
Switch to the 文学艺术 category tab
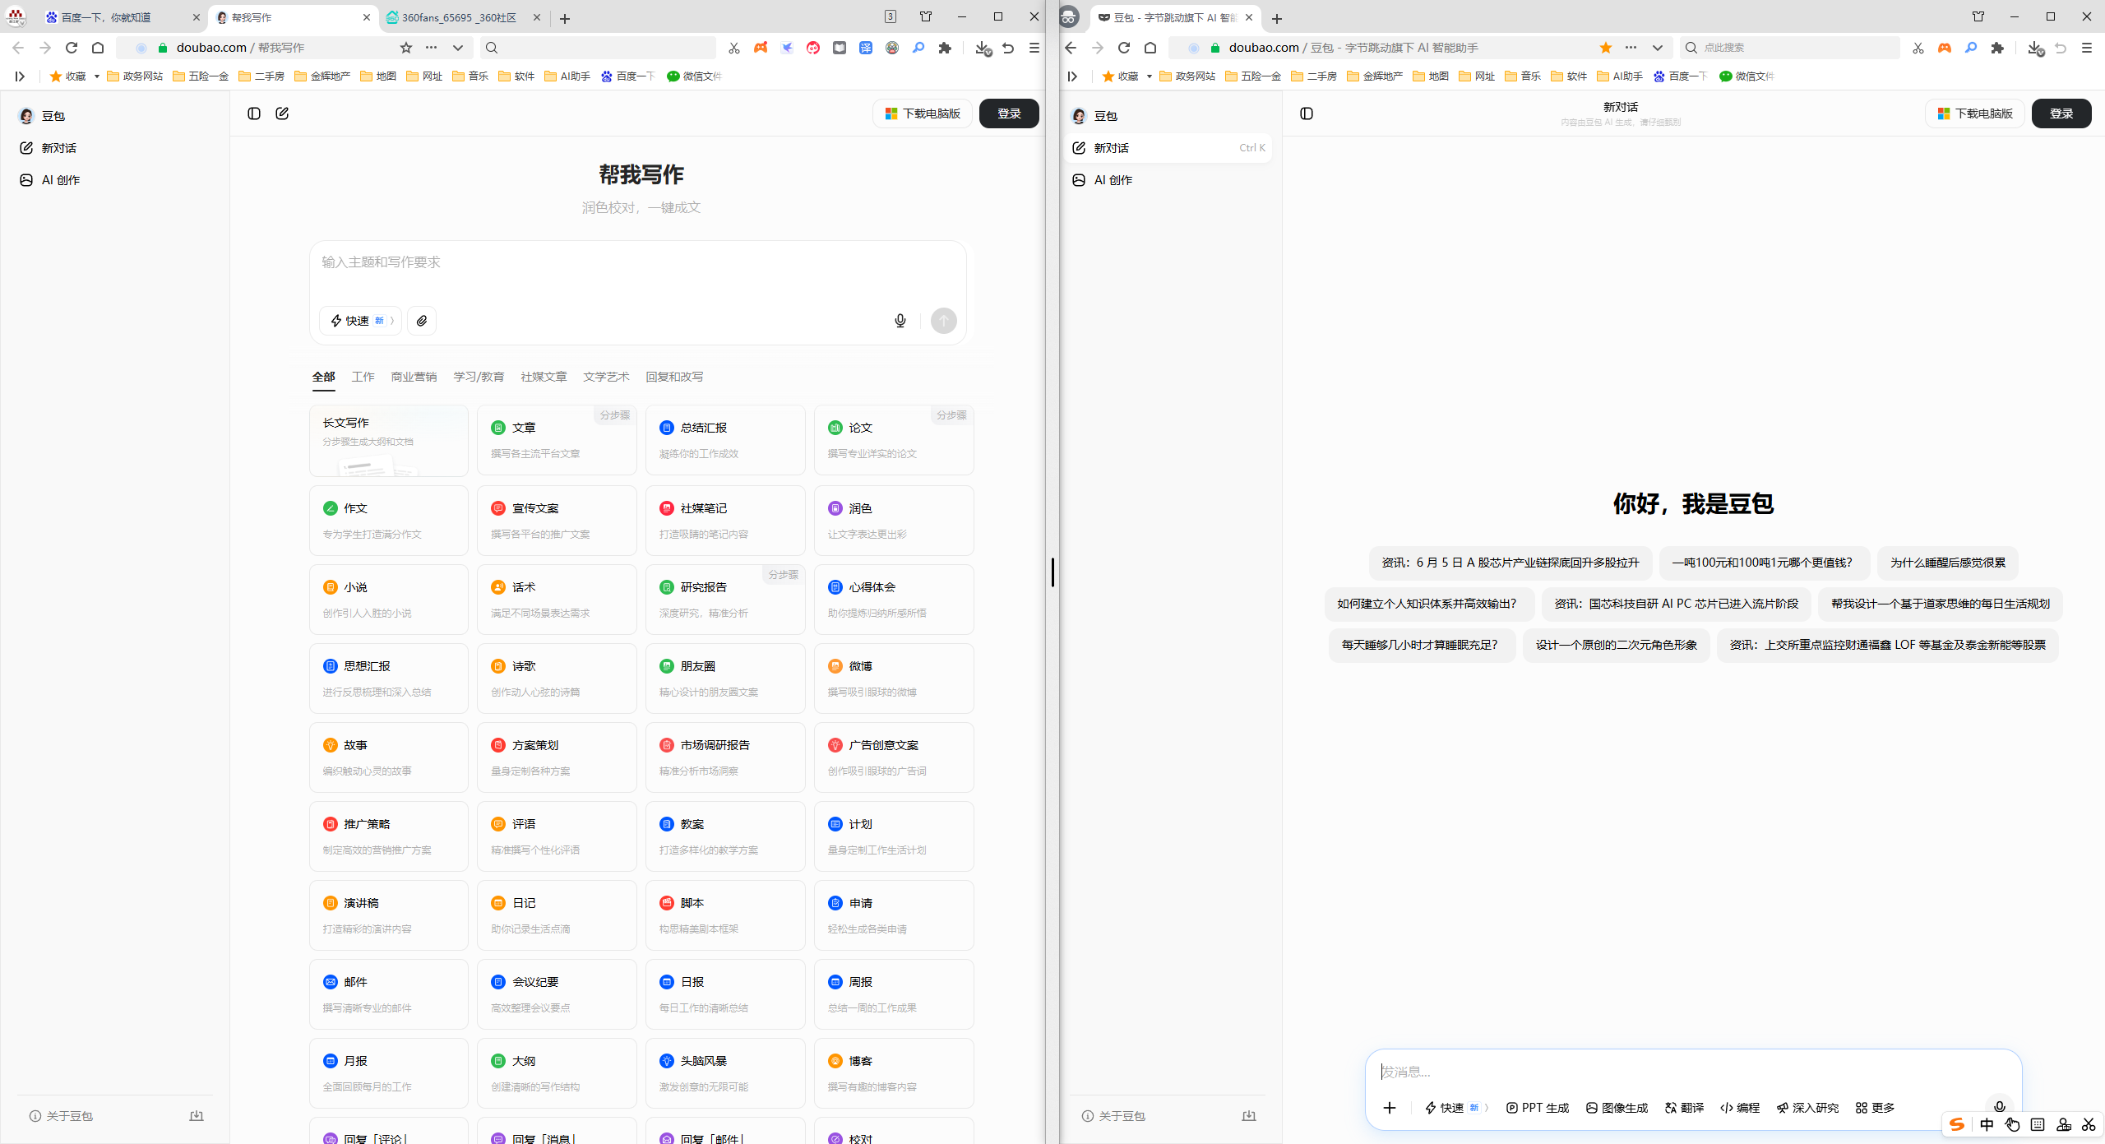pyautogui.click(x=606, y=377)
